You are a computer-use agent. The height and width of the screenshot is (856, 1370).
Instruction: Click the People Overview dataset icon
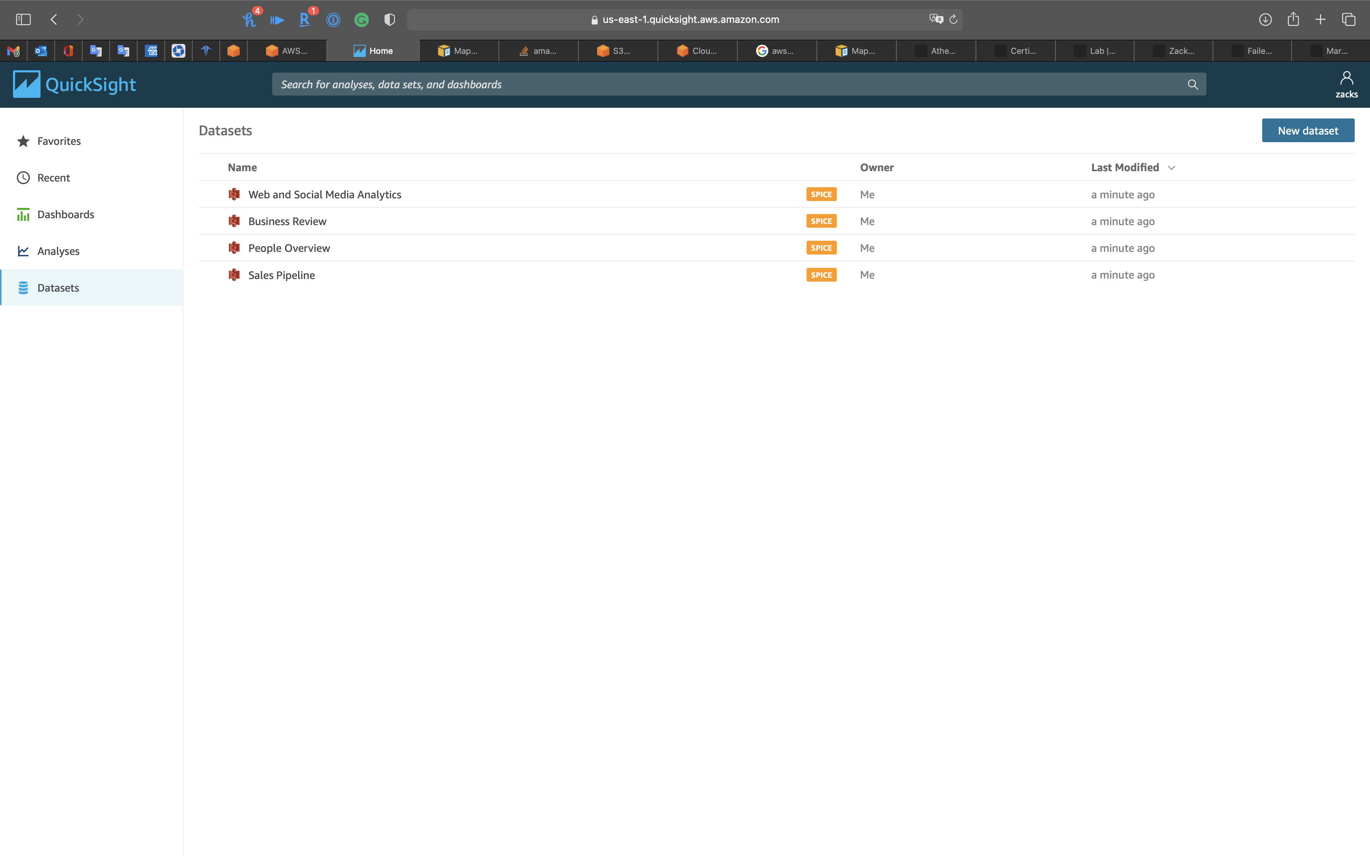234,248
